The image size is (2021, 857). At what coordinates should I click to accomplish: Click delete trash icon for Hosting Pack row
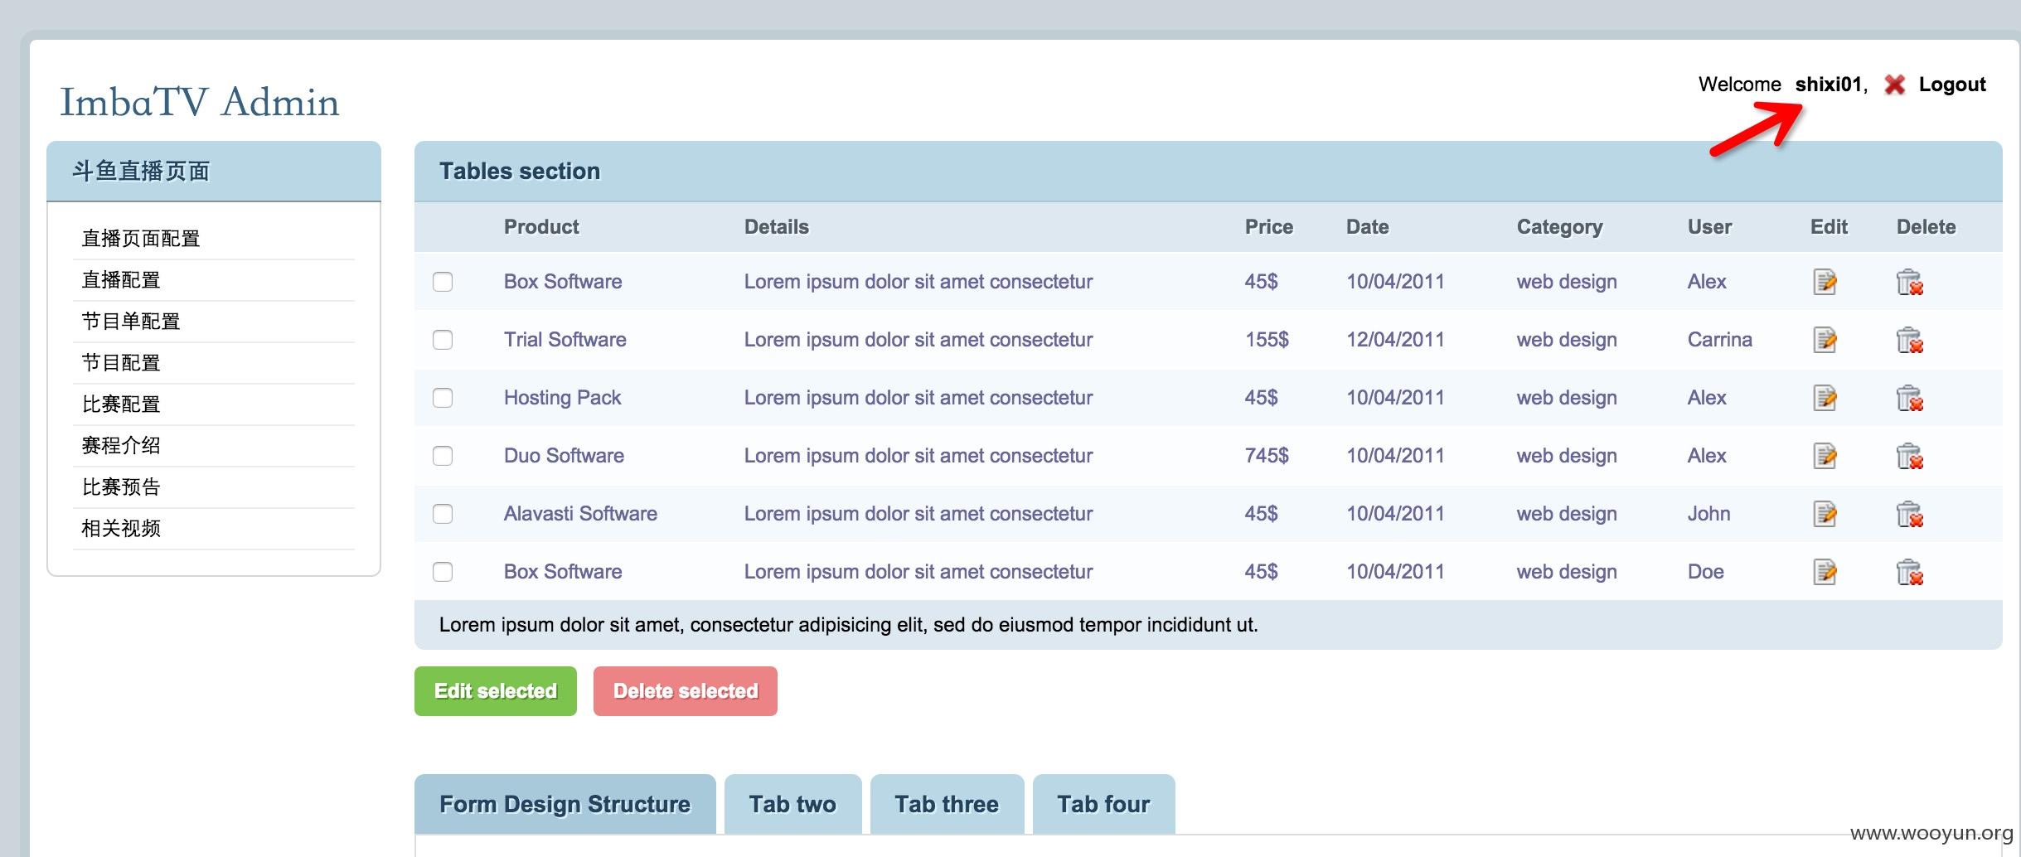1909,398
